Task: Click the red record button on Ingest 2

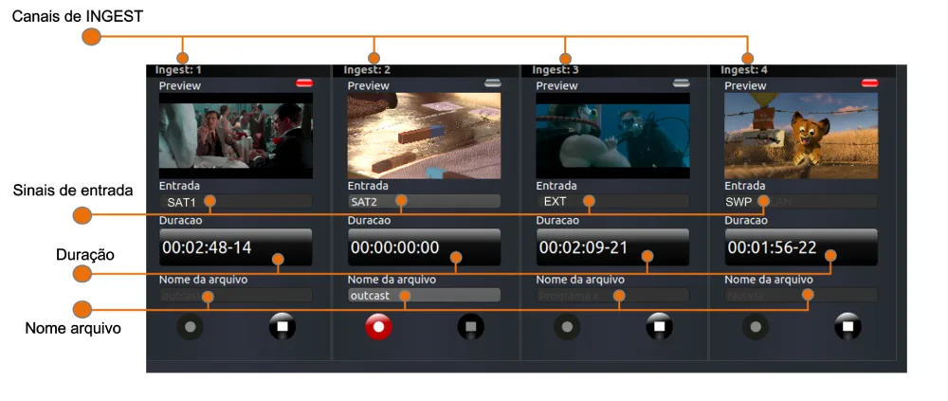Action: tap(378, 327)
